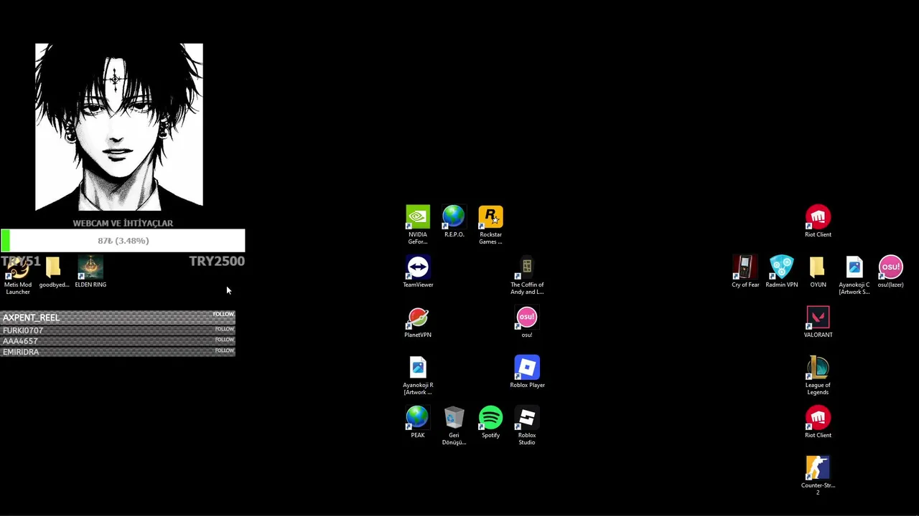Open the OYUN folder
Image resolution: width=919 pixels, height=516 pixels.
tap(818, 267)
